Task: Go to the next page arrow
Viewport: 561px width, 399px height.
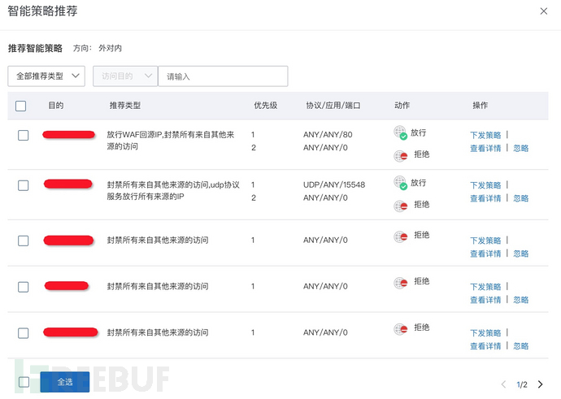Action: point(540,384)
